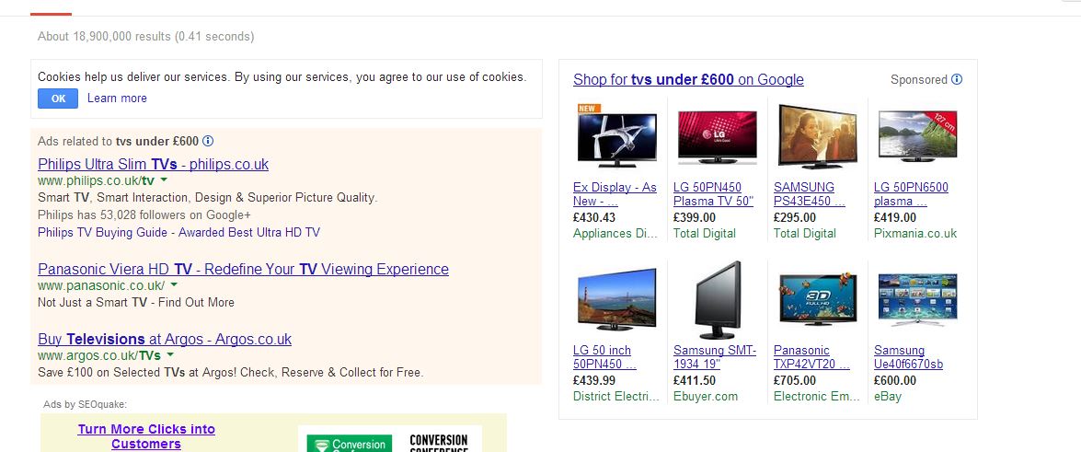Open Philips Ultra Slim TVs ad link
This screenshot has height=452, width=1081.
click(153, 164)
